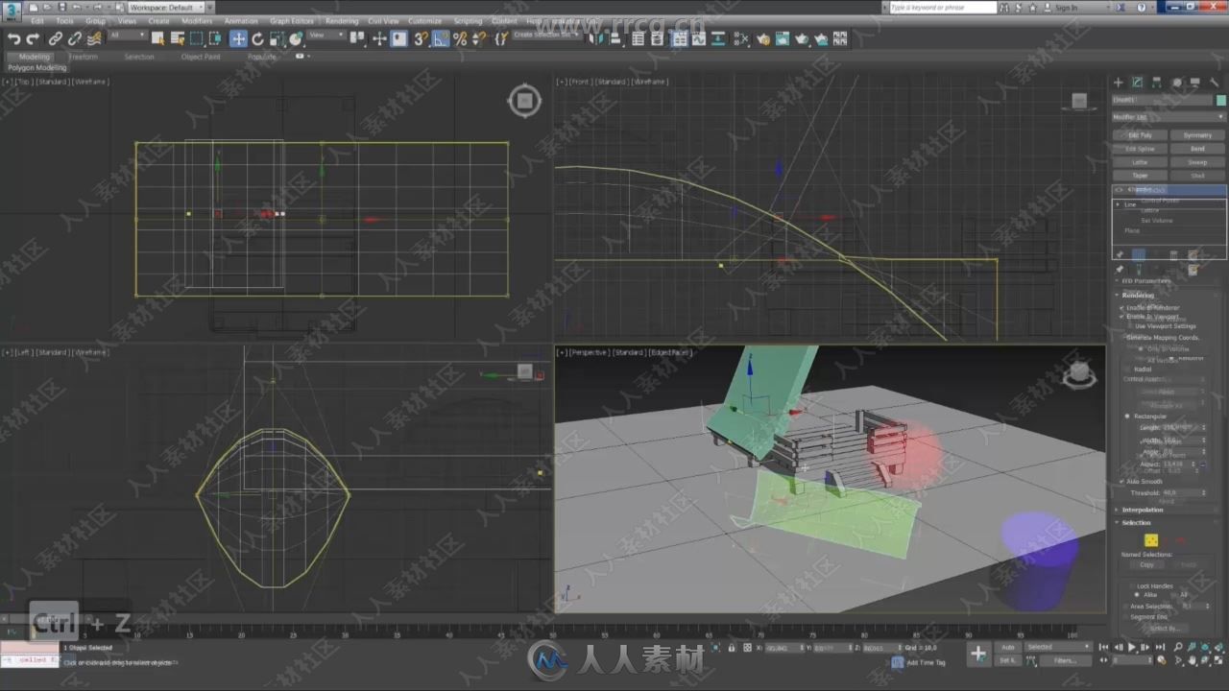Image resolution: width=1229 pixels, height=691 pixels.
Task: Click the object color swatch
Action: point(1221,100)
